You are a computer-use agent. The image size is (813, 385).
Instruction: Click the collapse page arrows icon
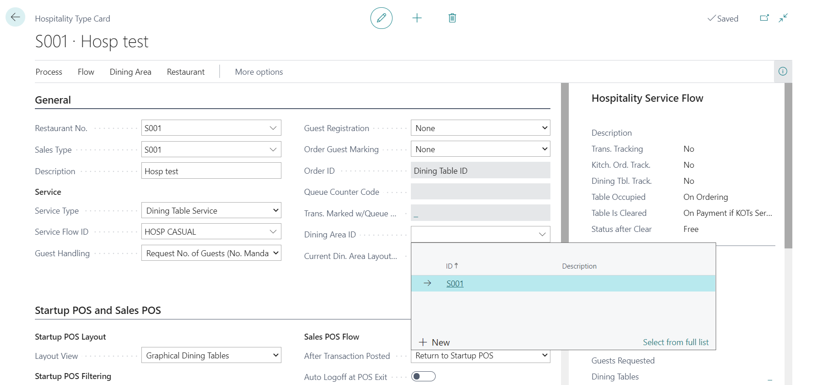tap(783, 18)
